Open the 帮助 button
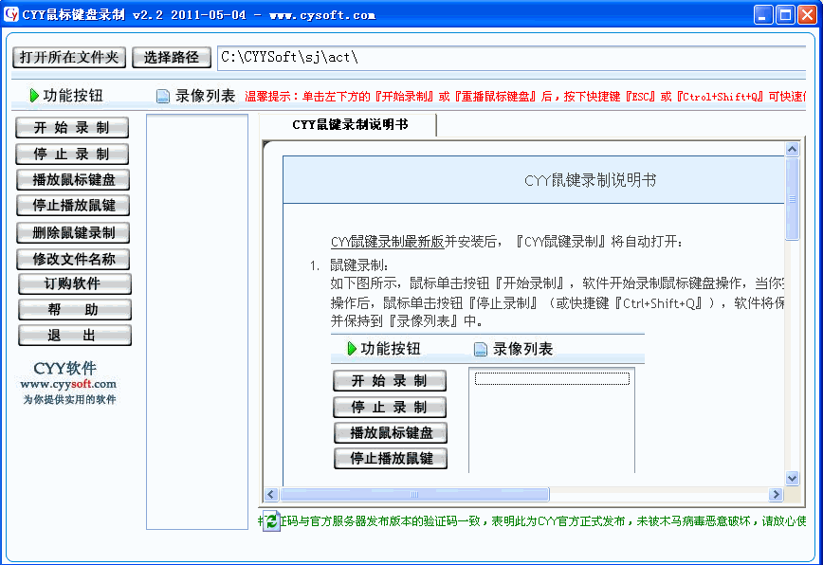The width and height of the screenshot is (823, 565). tap(75, 309)
